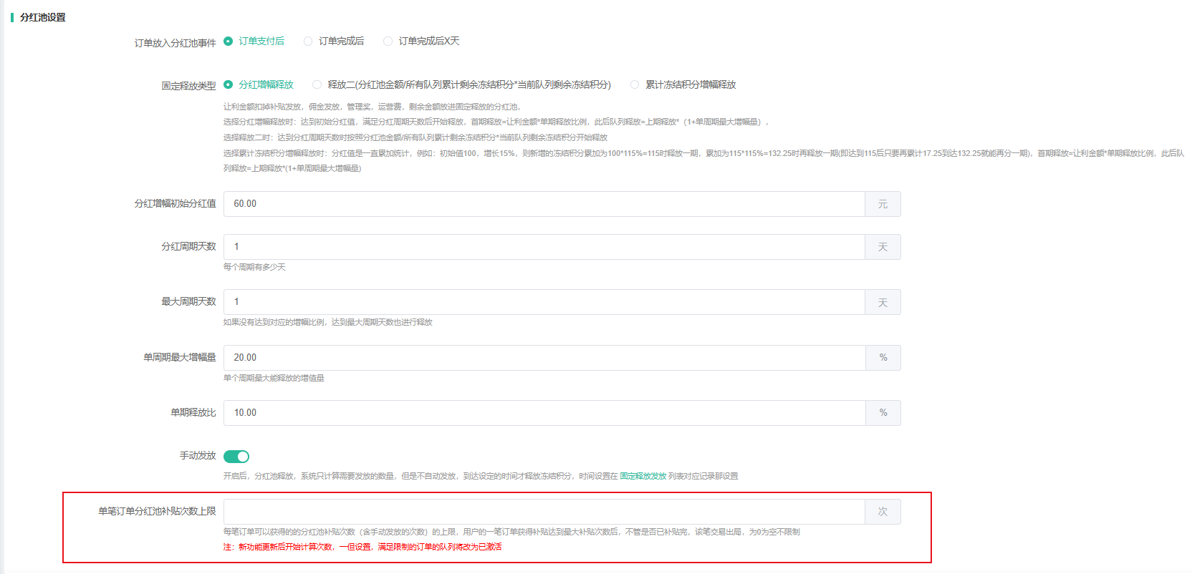The width and height of the screenshot is (1192, 574).
Task: Click the description line starting 选择分红增幅释放时
Action: tap(496, 122)
